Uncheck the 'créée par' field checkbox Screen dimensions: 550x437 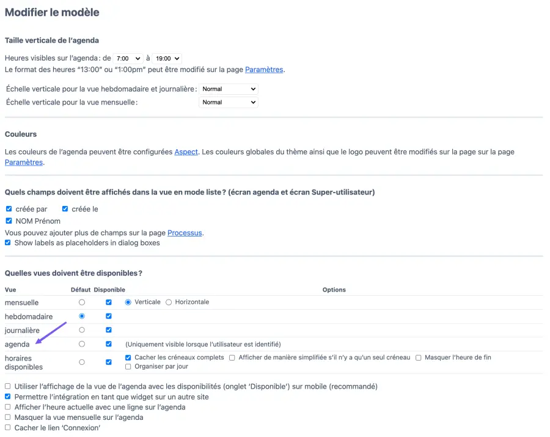coord(9,209)
